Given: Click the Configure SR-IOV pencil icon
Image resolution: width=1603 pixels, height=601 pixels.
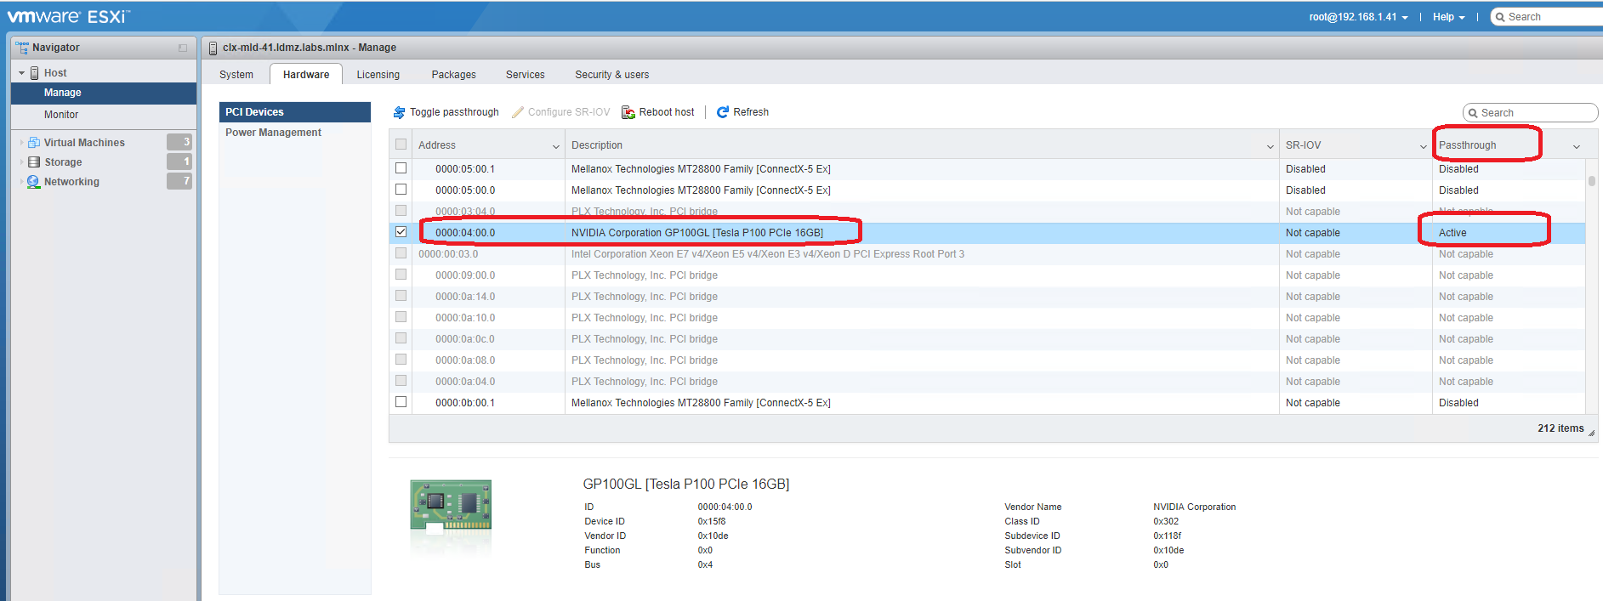Looking at the screenshot, I should [x=518, y=112].
